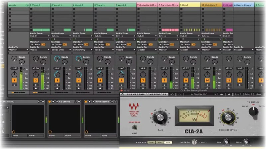This screenshot has width=266, height=149.
Task: Set Analog mode to OFF
Action: [168, 142]
